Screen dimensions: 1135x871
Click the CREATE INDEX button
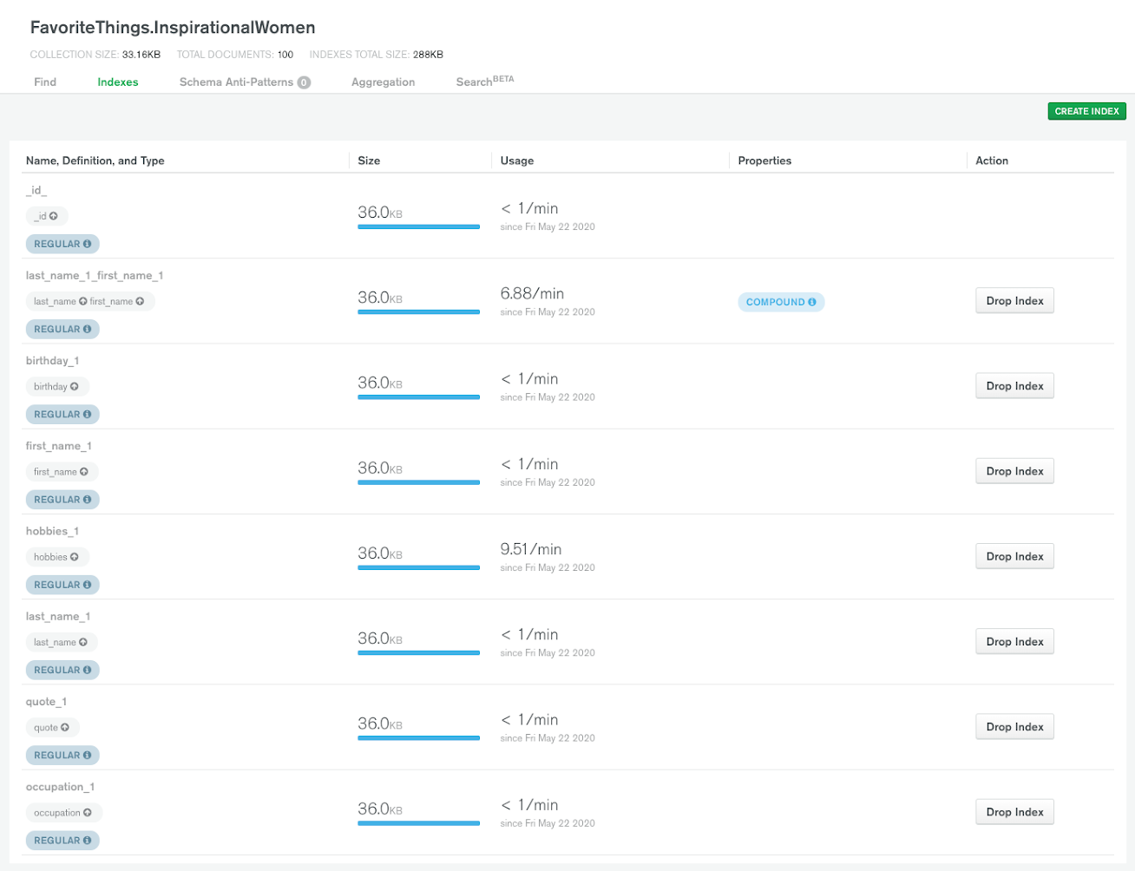click(x=1086, y=111)
